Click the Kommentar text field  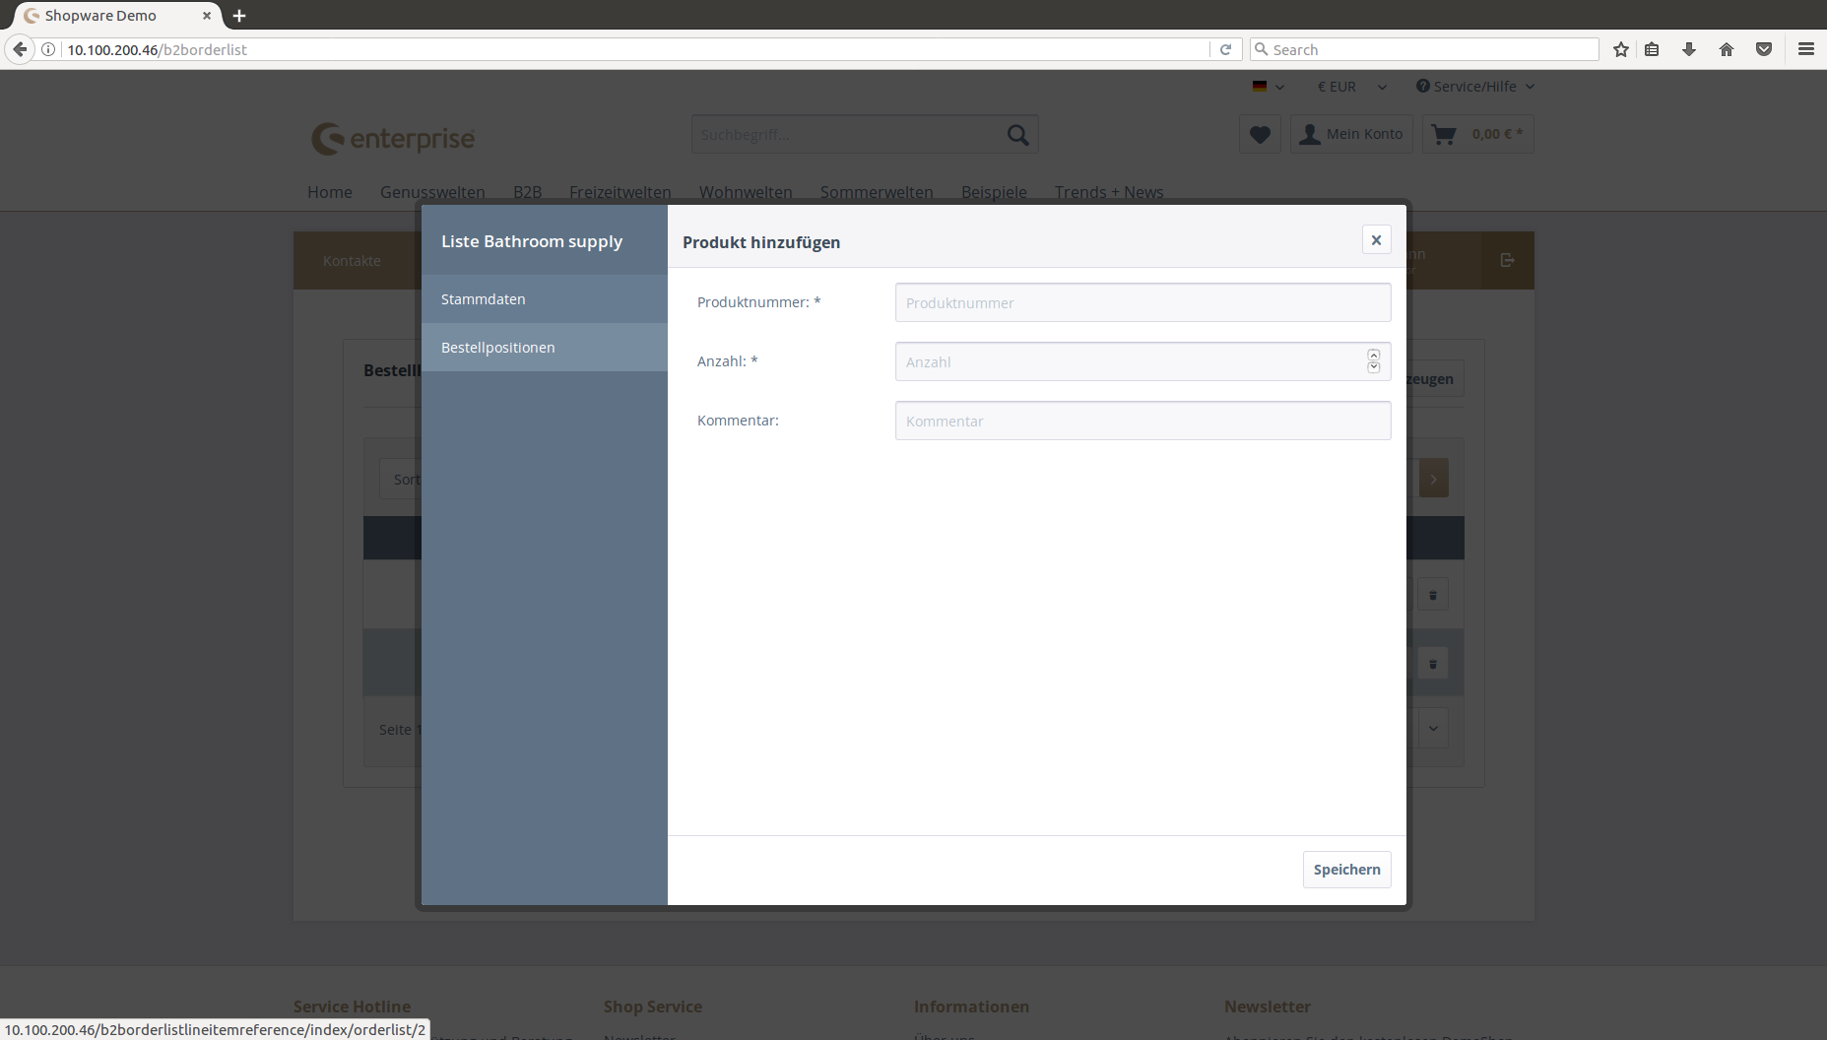[x=1142, y=421]
